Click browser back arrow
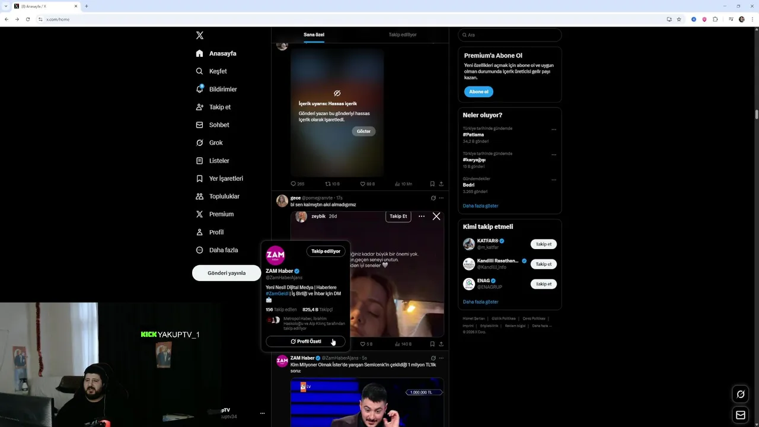 (x=6, y=19)
